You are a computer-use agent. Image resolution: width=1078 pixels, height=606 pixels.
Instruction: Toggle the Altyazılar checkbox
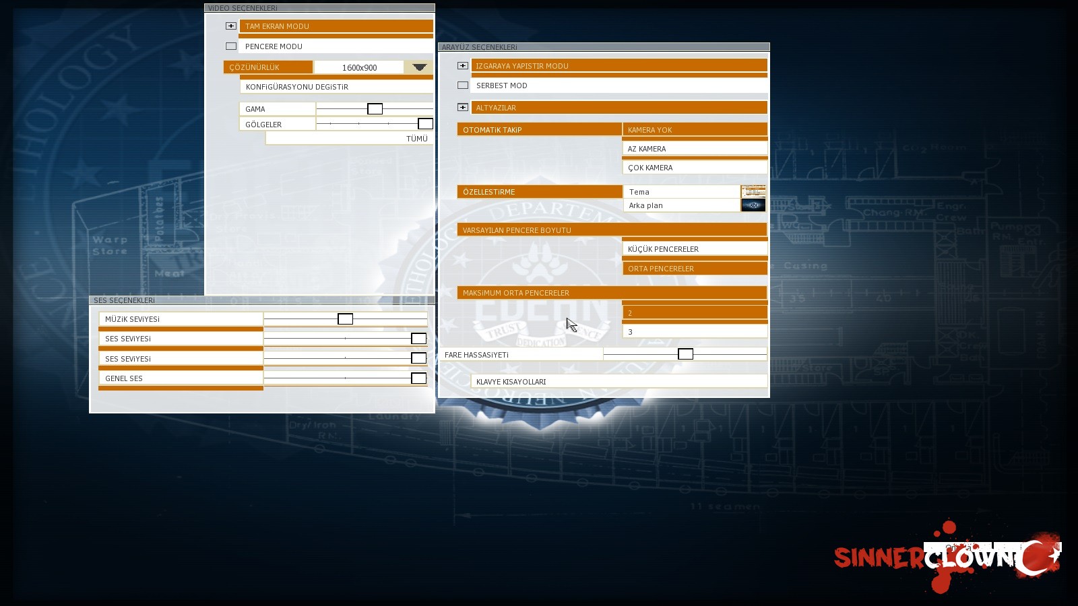click(x=463, y=108)
